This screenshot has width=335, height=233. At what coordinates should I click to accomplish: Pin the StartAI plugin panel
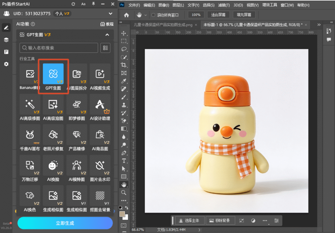coord(93,4)
